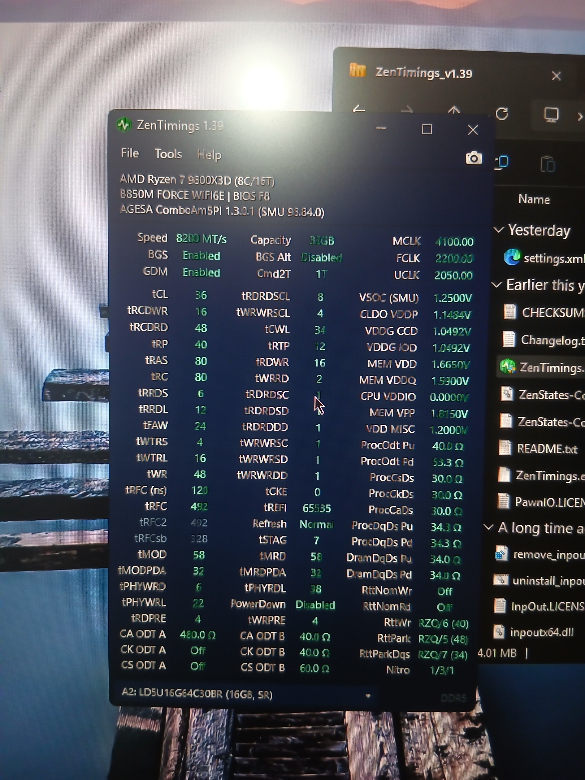Collapse the Earlier this year group
Image resolution: width=585 pixels, height=780 pixels.
coord(497,284)
